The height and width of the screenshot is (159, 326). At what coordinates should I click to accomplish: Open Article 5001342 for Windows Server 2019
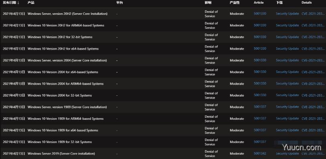pos(260,154)
